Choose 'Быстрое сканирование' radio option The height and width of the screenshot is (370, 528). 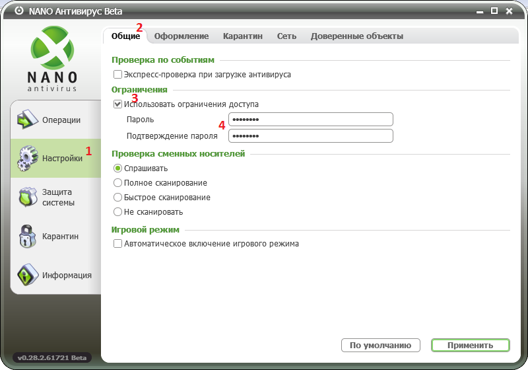(x=118, y=198)
